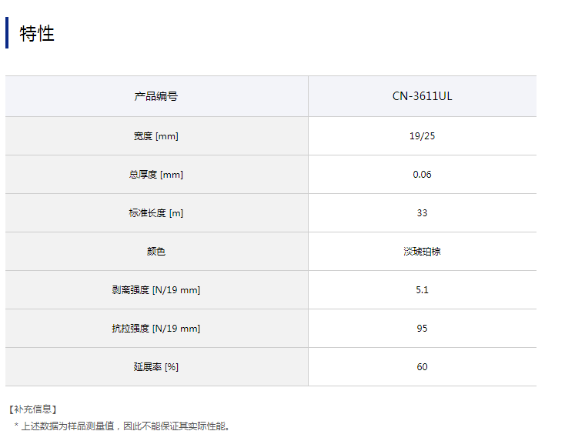
Task: Select the 抗拉强度 [N/19 mm] label
Action: (x=156, y=329)
